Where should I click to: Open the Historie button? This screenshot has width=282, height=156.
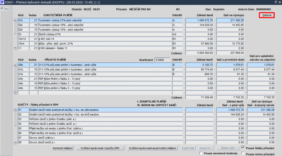point(267,15)
